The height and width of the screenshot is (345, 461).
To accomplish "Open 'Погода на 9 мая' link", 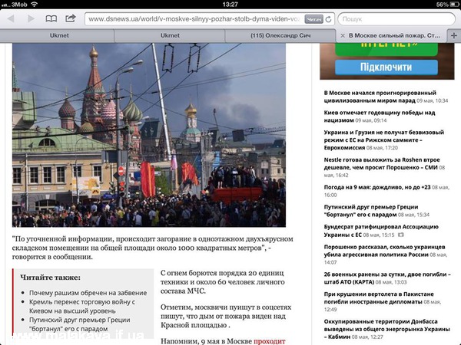I will click(377, 187).
